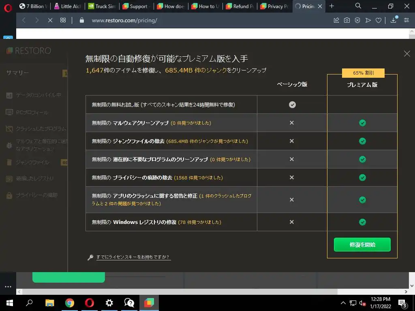This screenshot has height=311, width=415.
Task: Open ad blocker shield icon
Action: pyautogui.click(x=357, y=20)
